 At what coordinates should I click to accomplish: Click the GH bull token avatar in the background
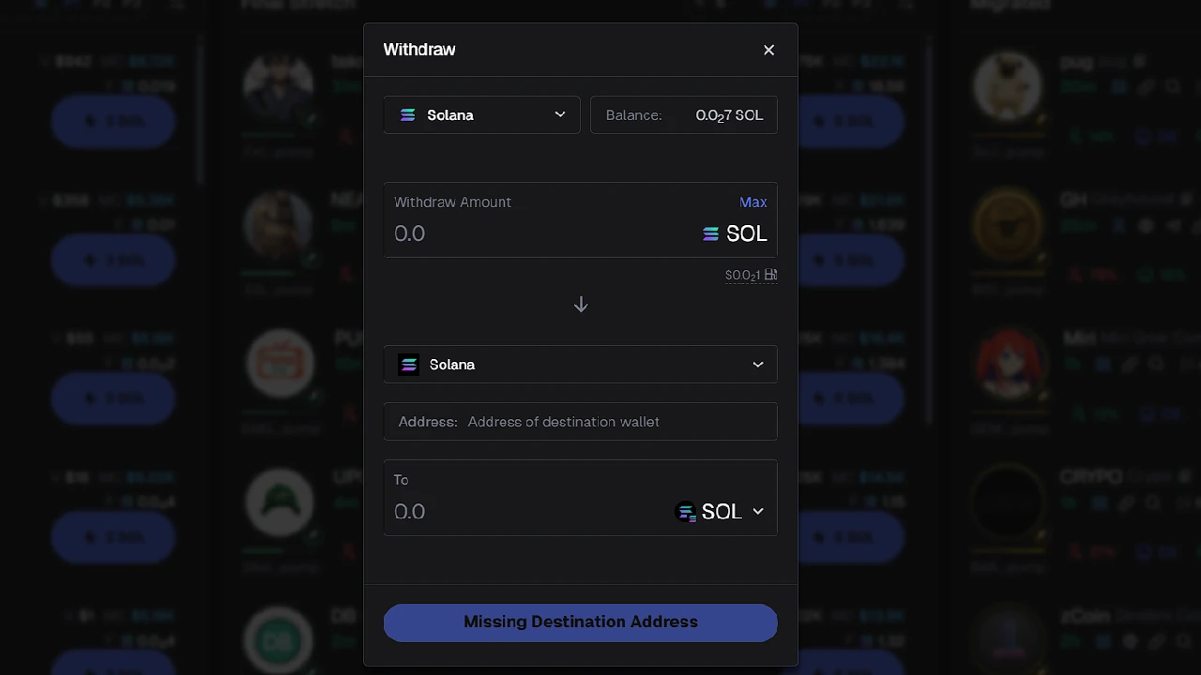(x=1009, y=223)
